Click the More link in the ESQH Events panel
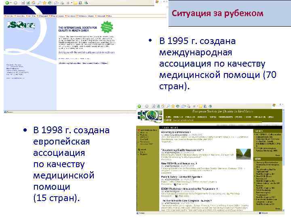This screenshot has height=218, width=291. 277,155
